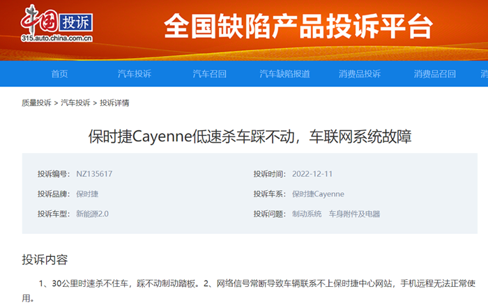Open the 消费品投诉 navigation item
This screenshot has height=305, width=488.
click(x=360, y=74)
